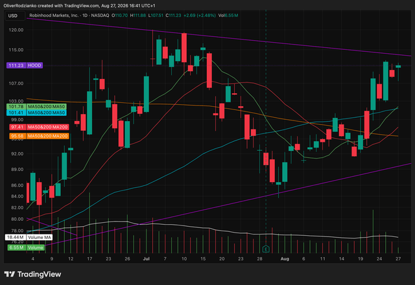
Task: Select the green 101.78 MA50 label
Action: pyautogui.click(x=36, y=106)
